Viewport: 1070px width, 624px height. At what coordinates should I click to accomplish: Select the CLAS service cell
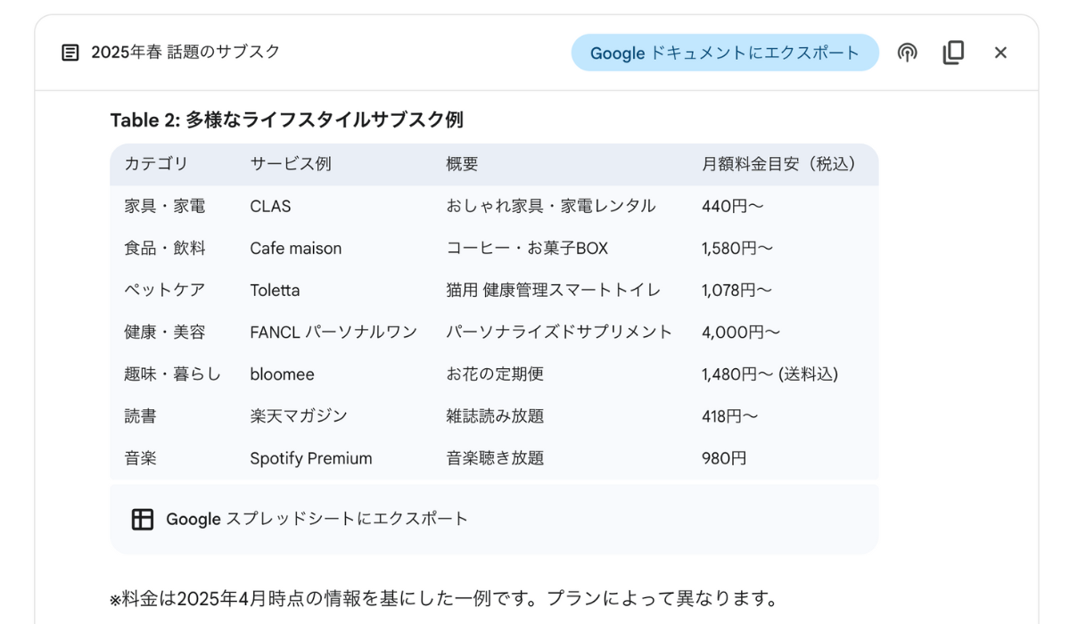270,206
